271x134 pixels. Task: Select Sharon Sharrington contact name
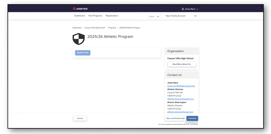coord(177,102)
